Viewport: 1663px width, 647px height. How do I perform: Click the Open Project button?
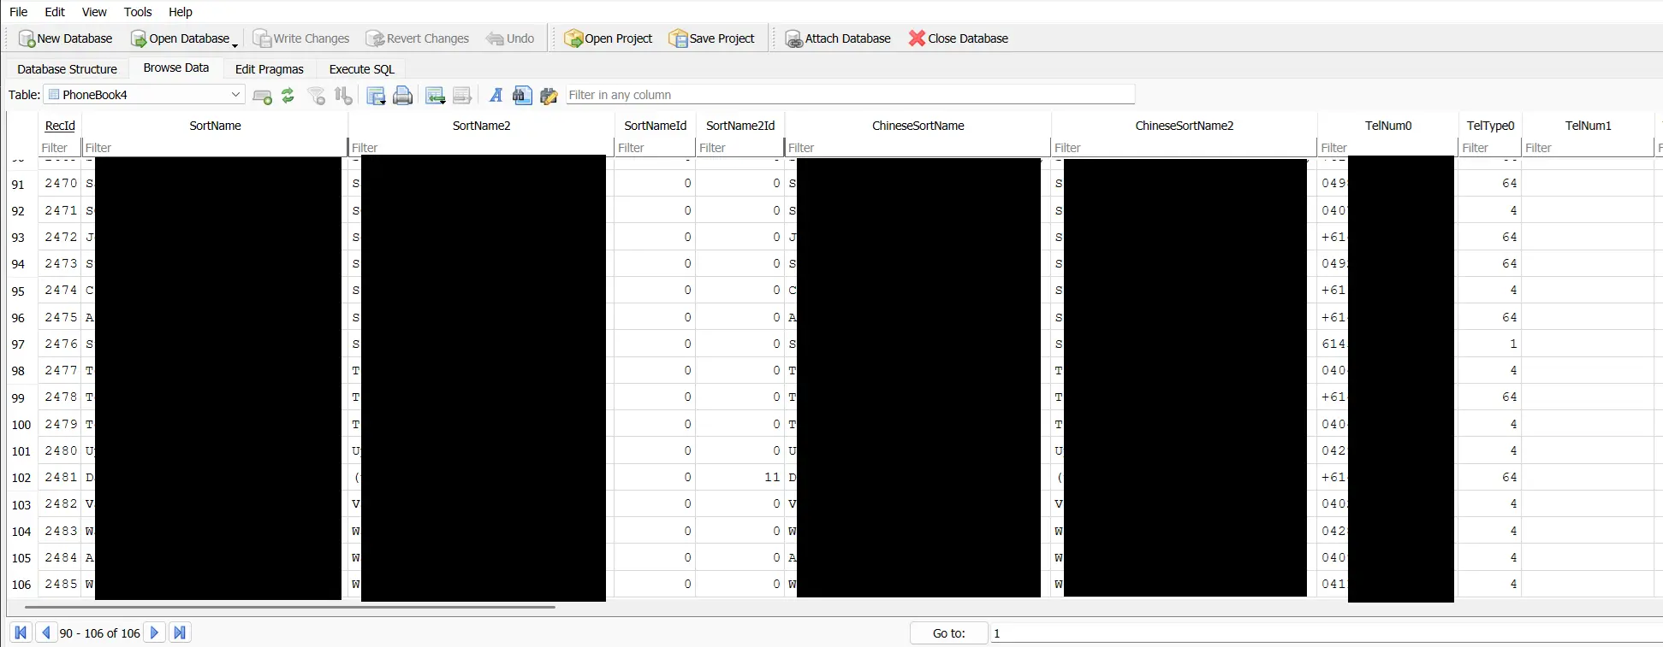click(x=609, y=38)
